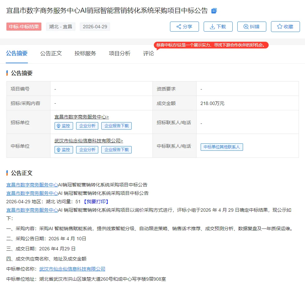305x282 pixels.
Task: Click 监控 button in the 招标单位 row
Action: 64,126
